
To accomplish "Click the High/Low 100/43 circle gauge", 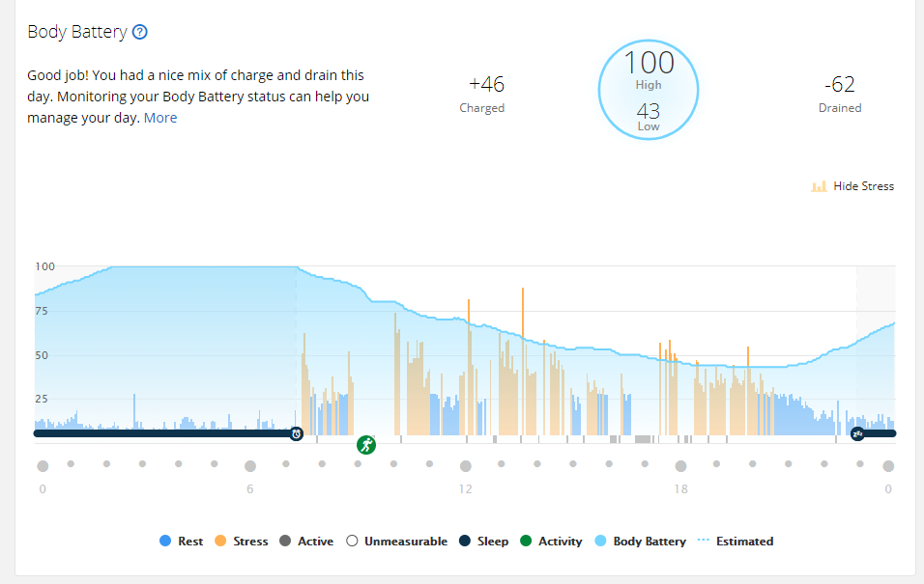I will click(649, 90).
